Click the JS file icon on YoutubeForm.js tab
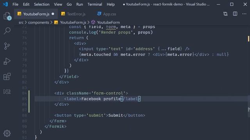The image size is (250, 140). click(x=19, y=14)
